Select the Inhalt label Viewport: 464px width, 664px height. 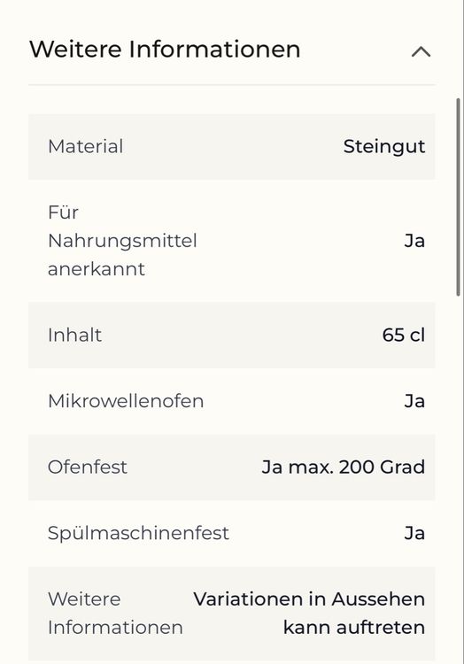point(74,335)
